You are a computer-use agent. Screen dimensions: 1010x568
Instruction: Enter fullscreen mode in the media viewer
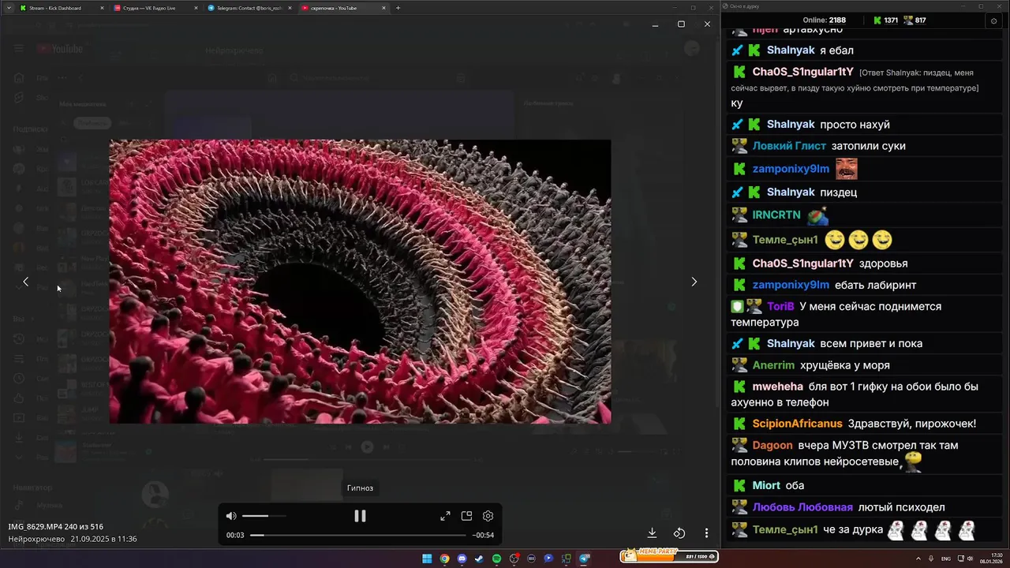tap(445, 516)
